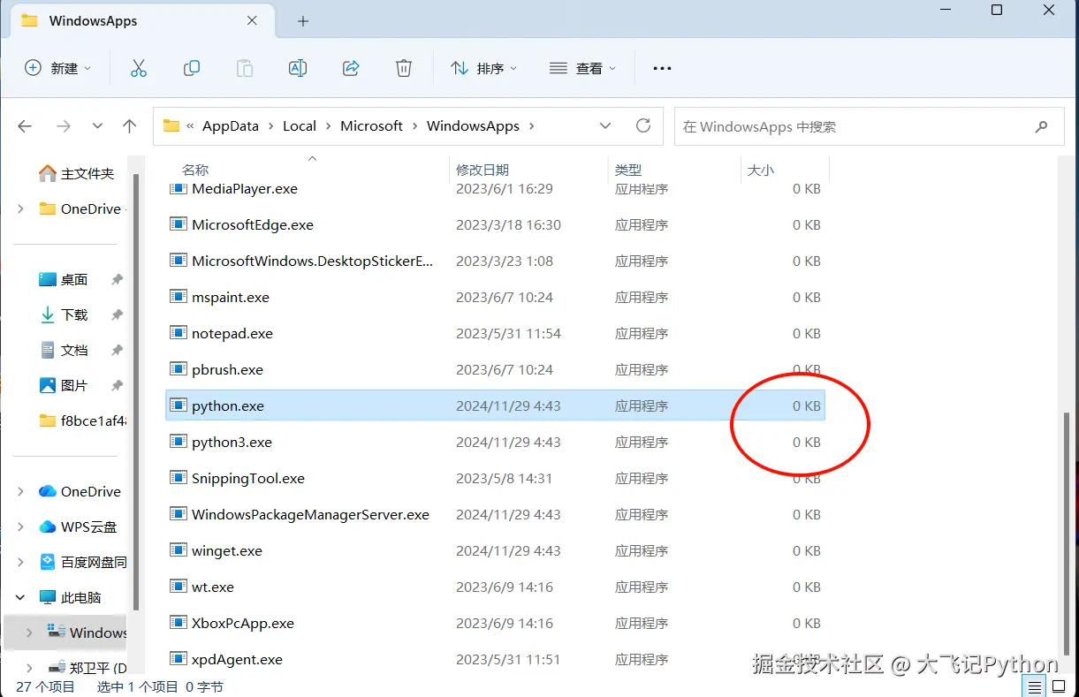Open the 排序 sort dropdown
The image size is (1079, 697).
tap(484, 68)
